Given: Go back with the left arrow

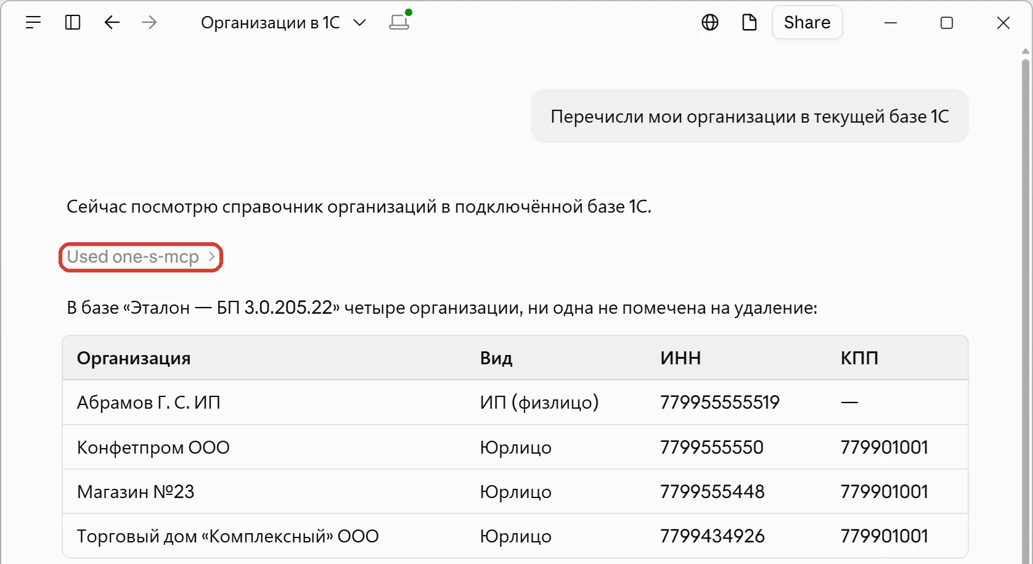Looking at the screenshot, I should [x=112, y=23].
